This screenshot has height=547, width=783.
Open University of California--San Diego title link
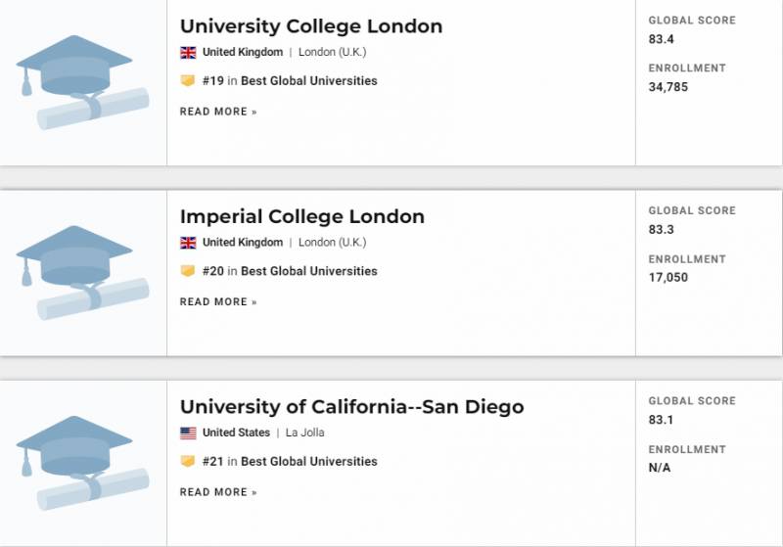pos(351,407)
